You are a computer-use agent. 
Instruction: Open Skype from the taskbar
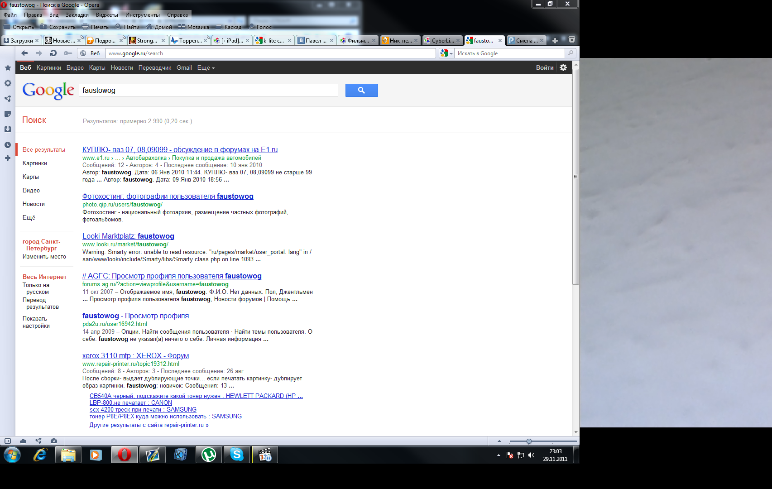(237, 455)
